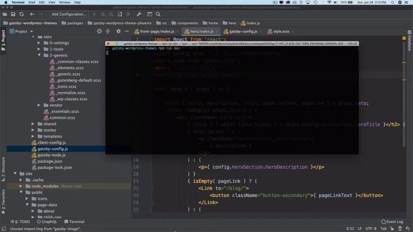Image resolution: width=413 pixels, height=232 pixels.
Task: Navigate back with the left arrow icon
Action: click(32, 14)
